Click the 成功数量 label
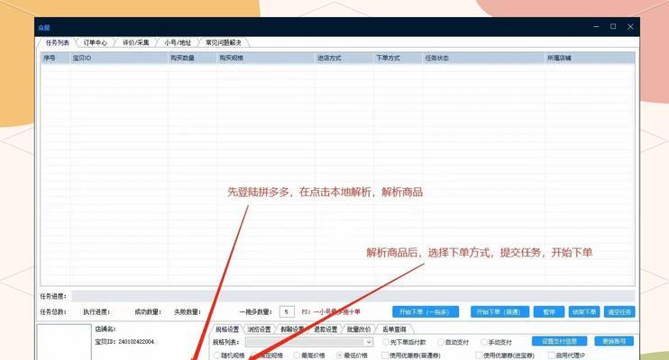 (x=148, y=312)
